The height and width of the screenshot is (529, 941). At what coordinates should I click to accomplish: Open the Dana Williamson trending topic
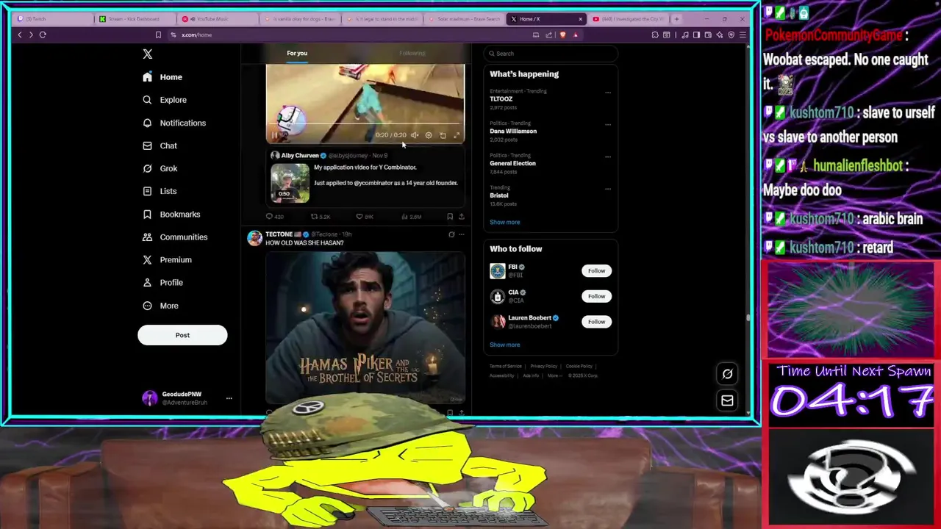[x=513, y=131]
